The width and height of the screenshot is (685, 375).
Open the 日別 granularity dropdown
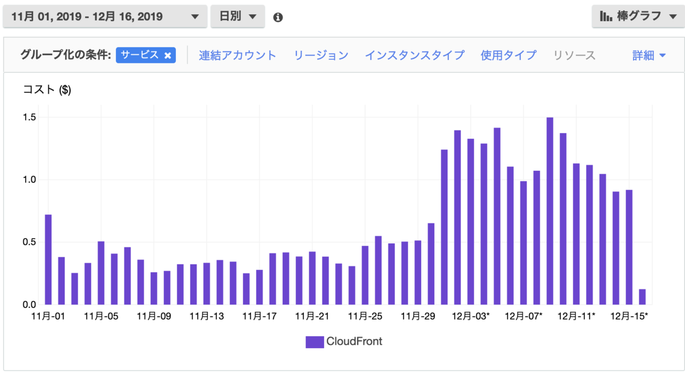point(237,17)
